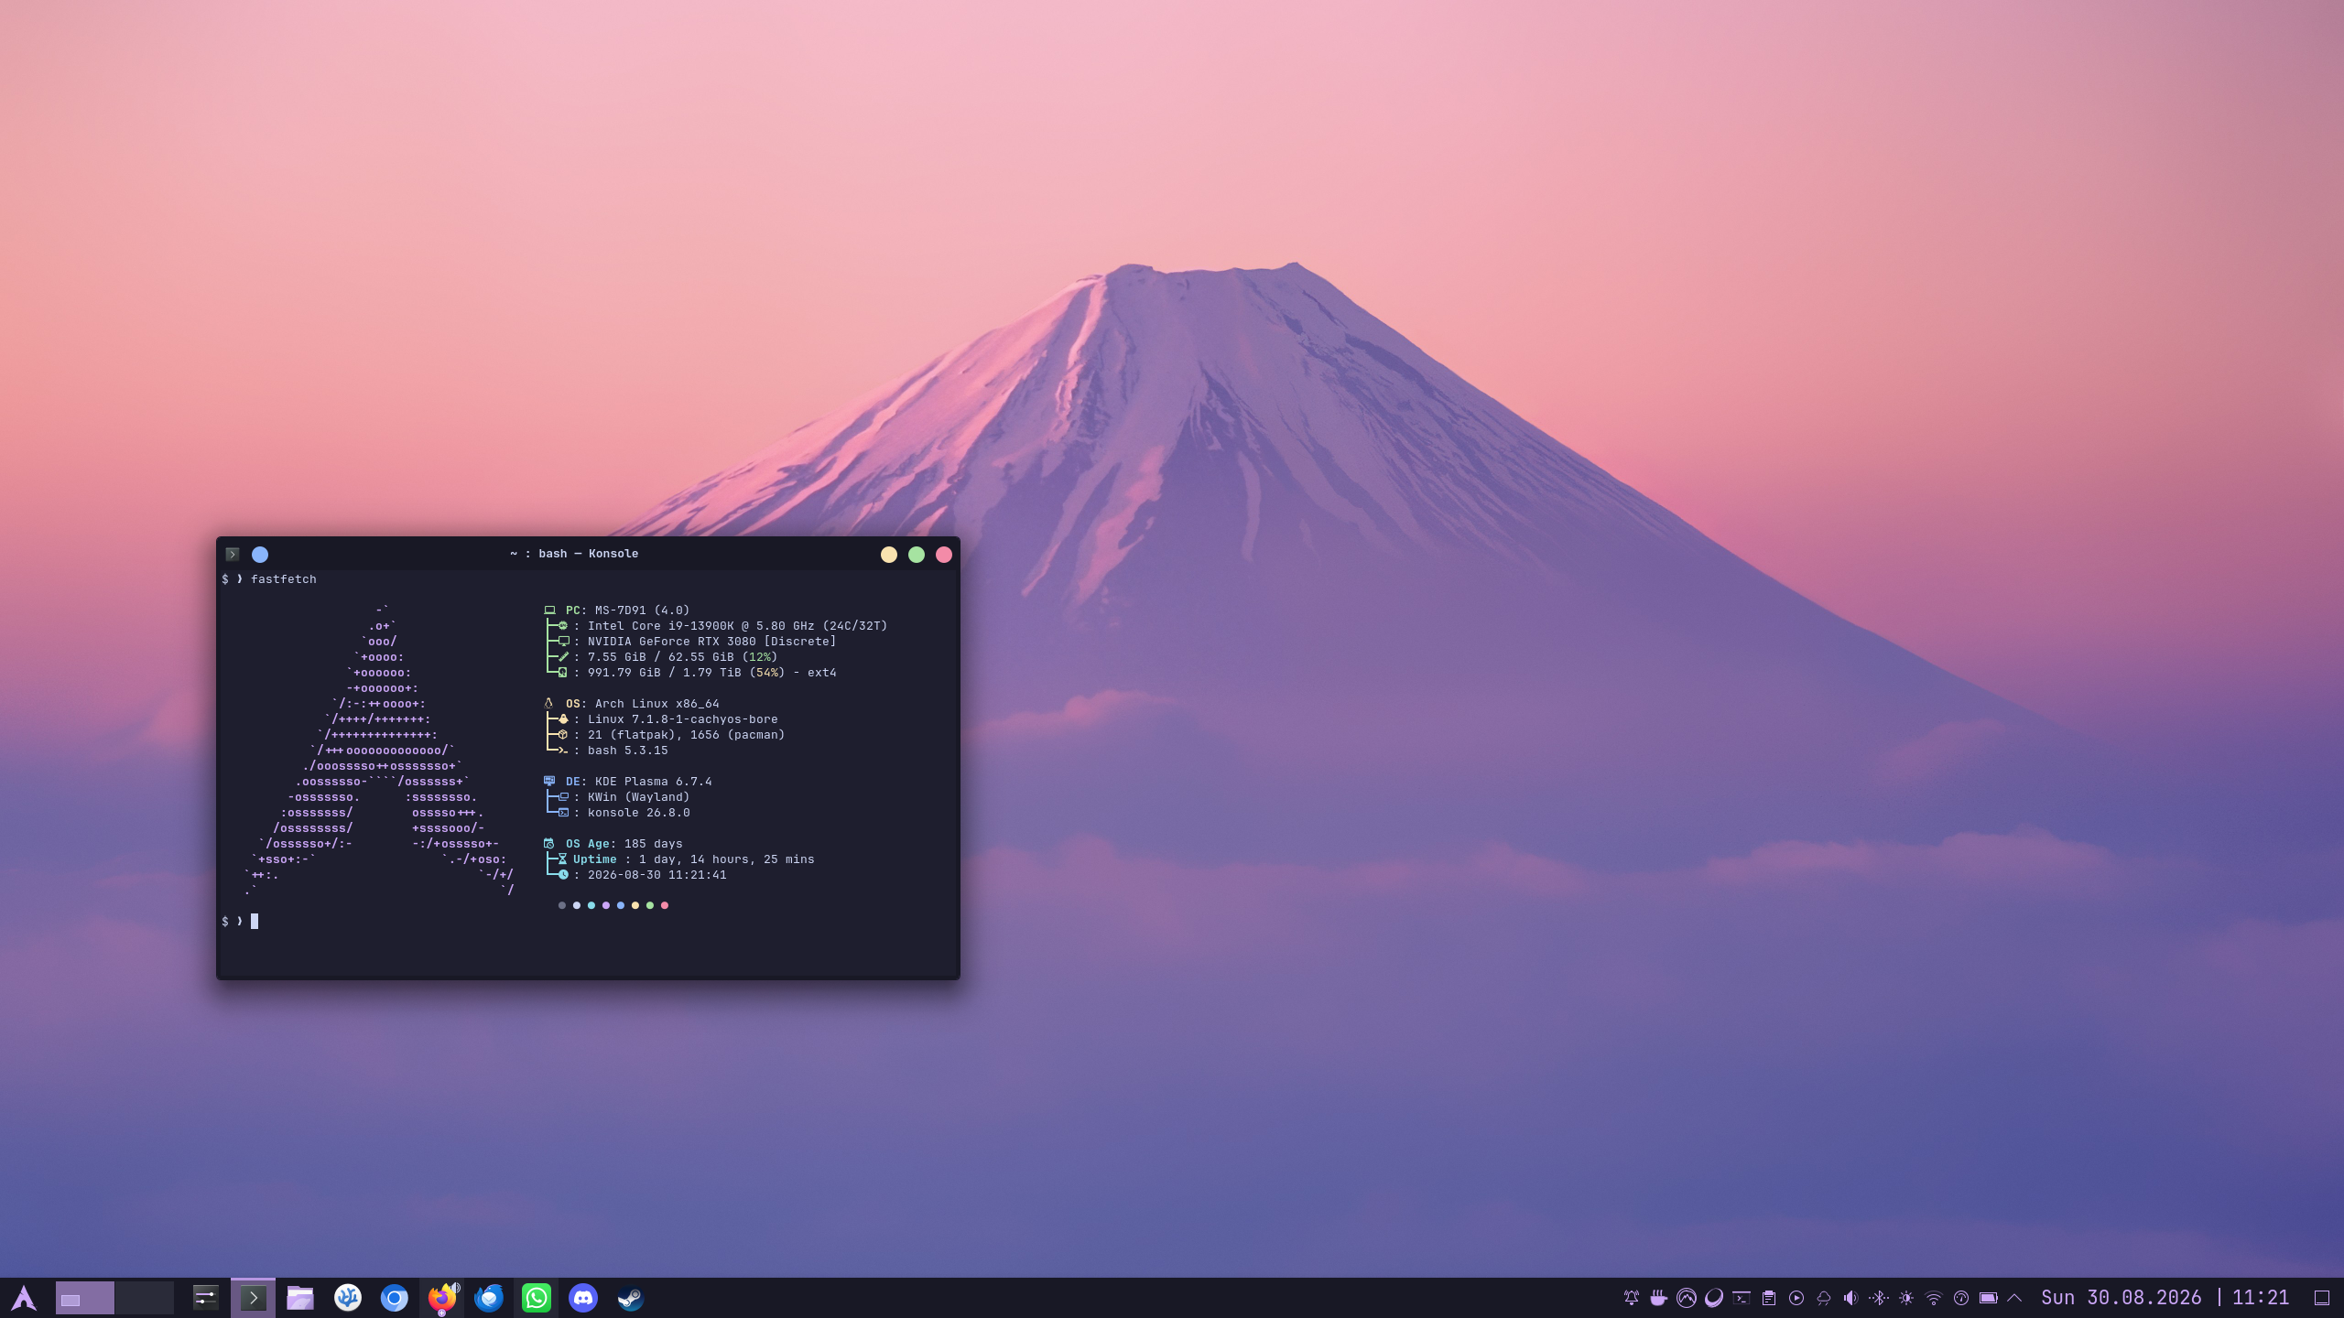Click the 'Linux 7.1.8-1-cachyos-bore' kernel line
2344x1318 pixels.
pos(662,719)
